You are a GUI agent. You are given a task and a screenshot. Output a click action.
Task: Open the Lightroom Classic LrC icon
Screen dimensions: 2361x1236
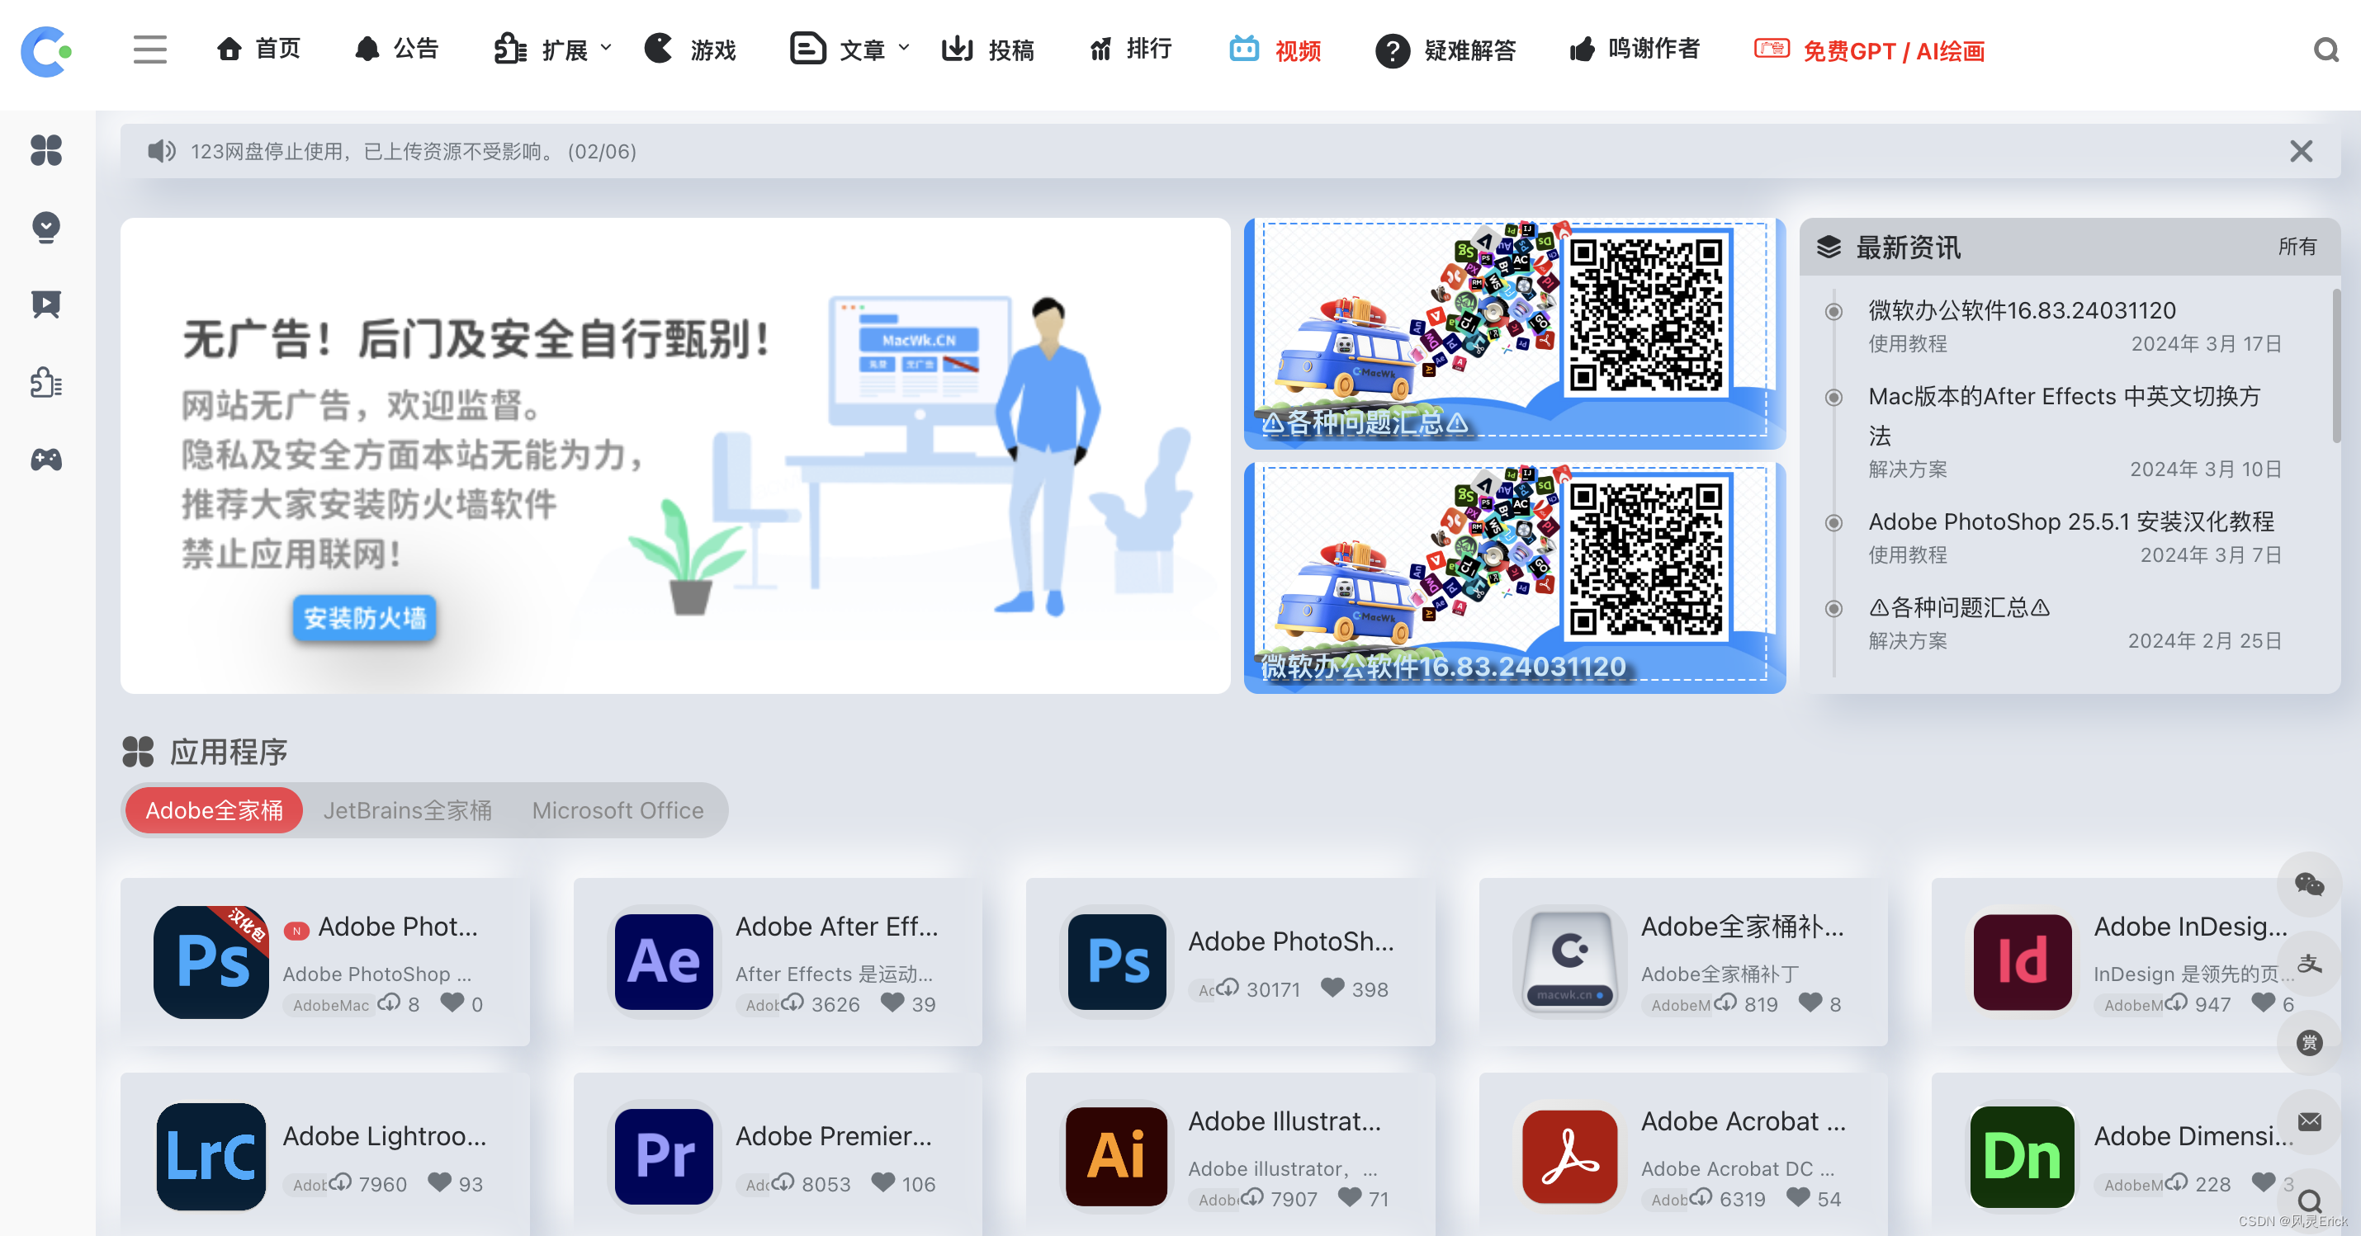point(211,1156)
